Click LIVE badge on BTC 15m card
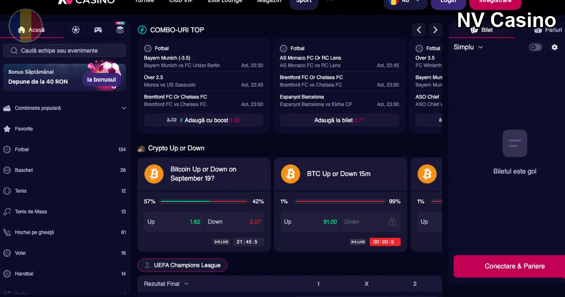 click(x=358, y=242)
